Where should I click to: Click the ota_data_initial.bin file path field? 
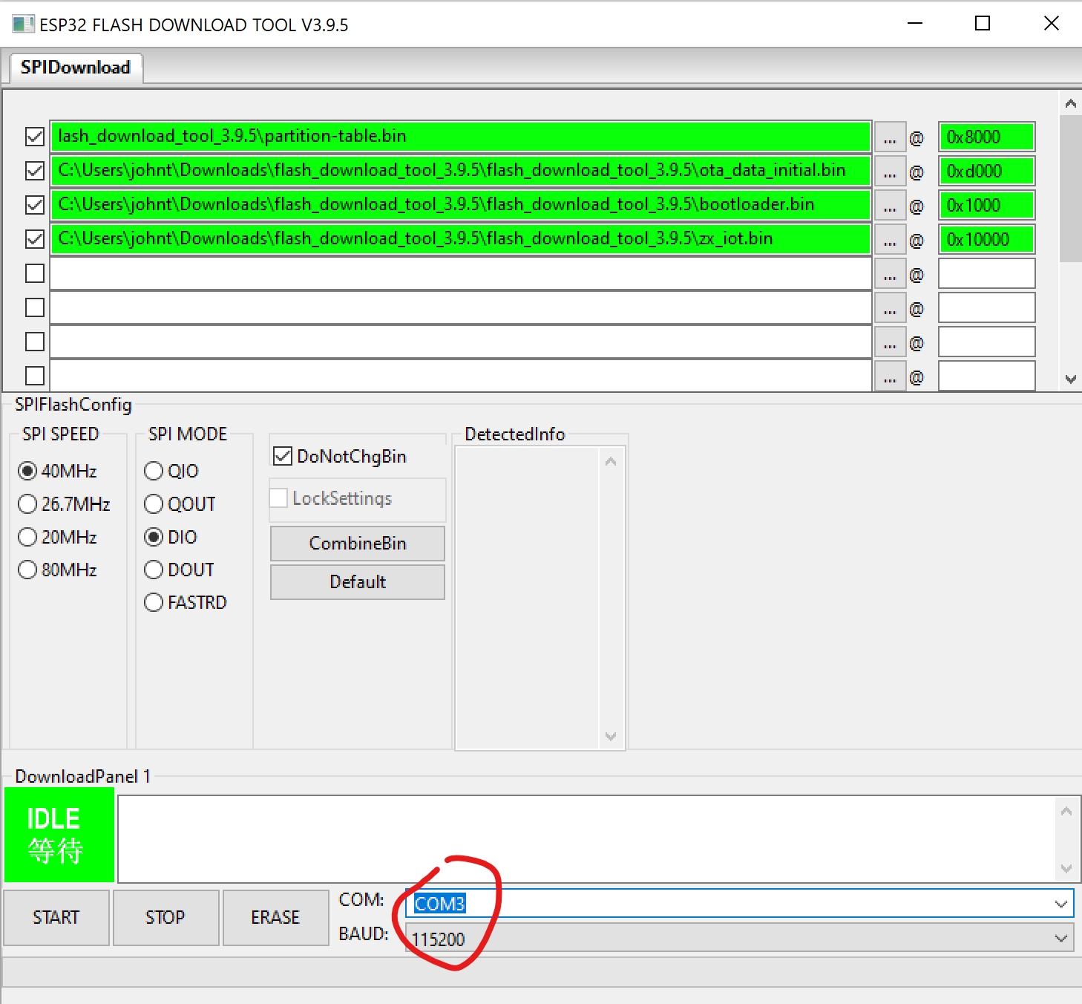460,171
